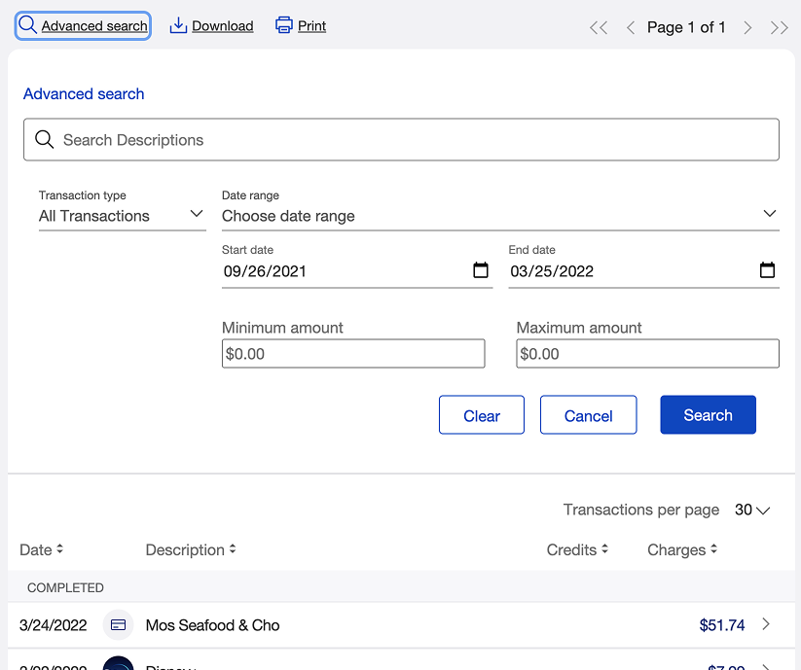Sort by Date column arrows
The height and width of the screenshot is (670, 801).
point(59,549)
